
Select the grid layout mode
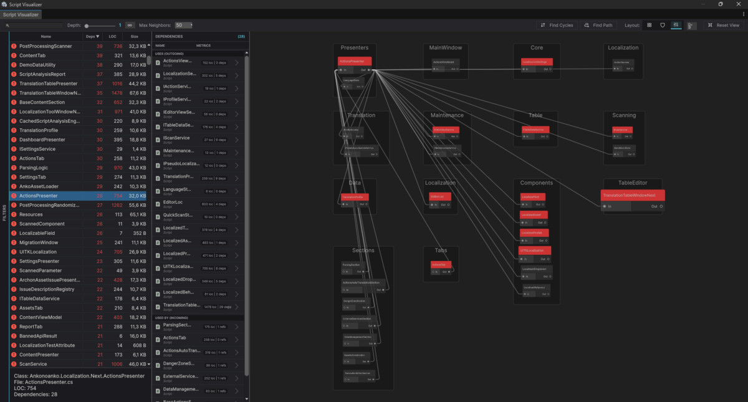(650, 26)
